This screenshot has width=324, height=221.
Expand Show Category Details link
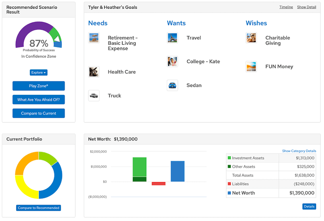pyautogui.click(x=299, y=151)
